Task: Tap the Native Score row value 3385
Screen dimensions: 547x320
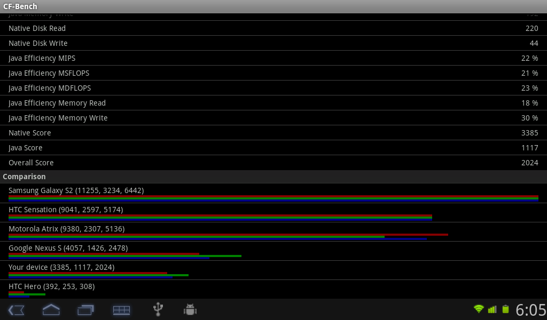Action: coord(529,133)
